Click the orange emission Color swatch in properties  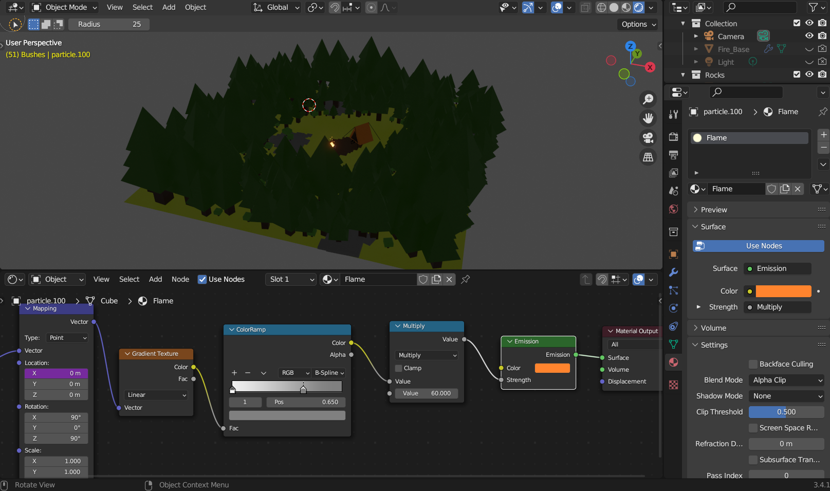[x=783, y=291]
